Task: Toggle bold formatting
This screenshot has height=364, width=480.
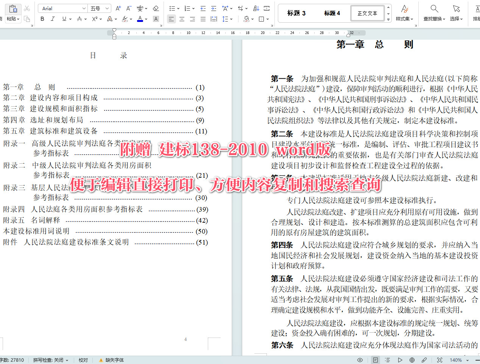Action: click(42, 19)
